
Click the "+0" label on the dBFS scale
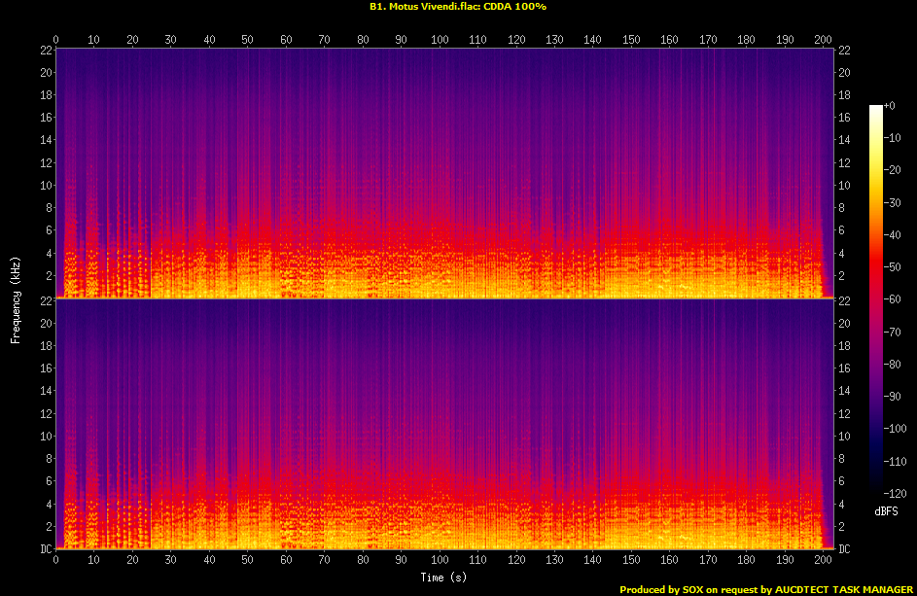click(x=889, y=107)
